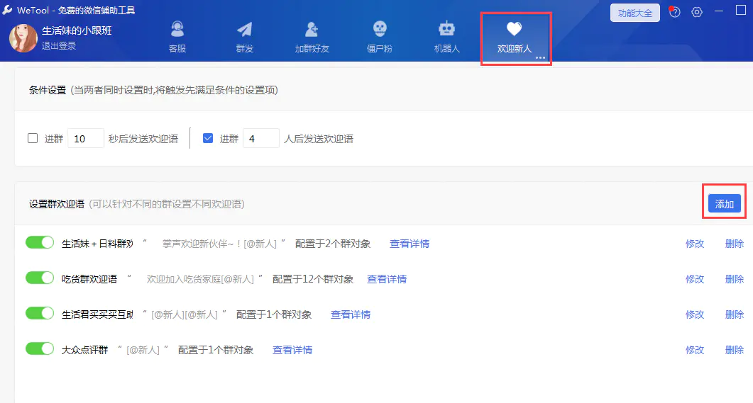Click the 添加 button

coord(724,204)
